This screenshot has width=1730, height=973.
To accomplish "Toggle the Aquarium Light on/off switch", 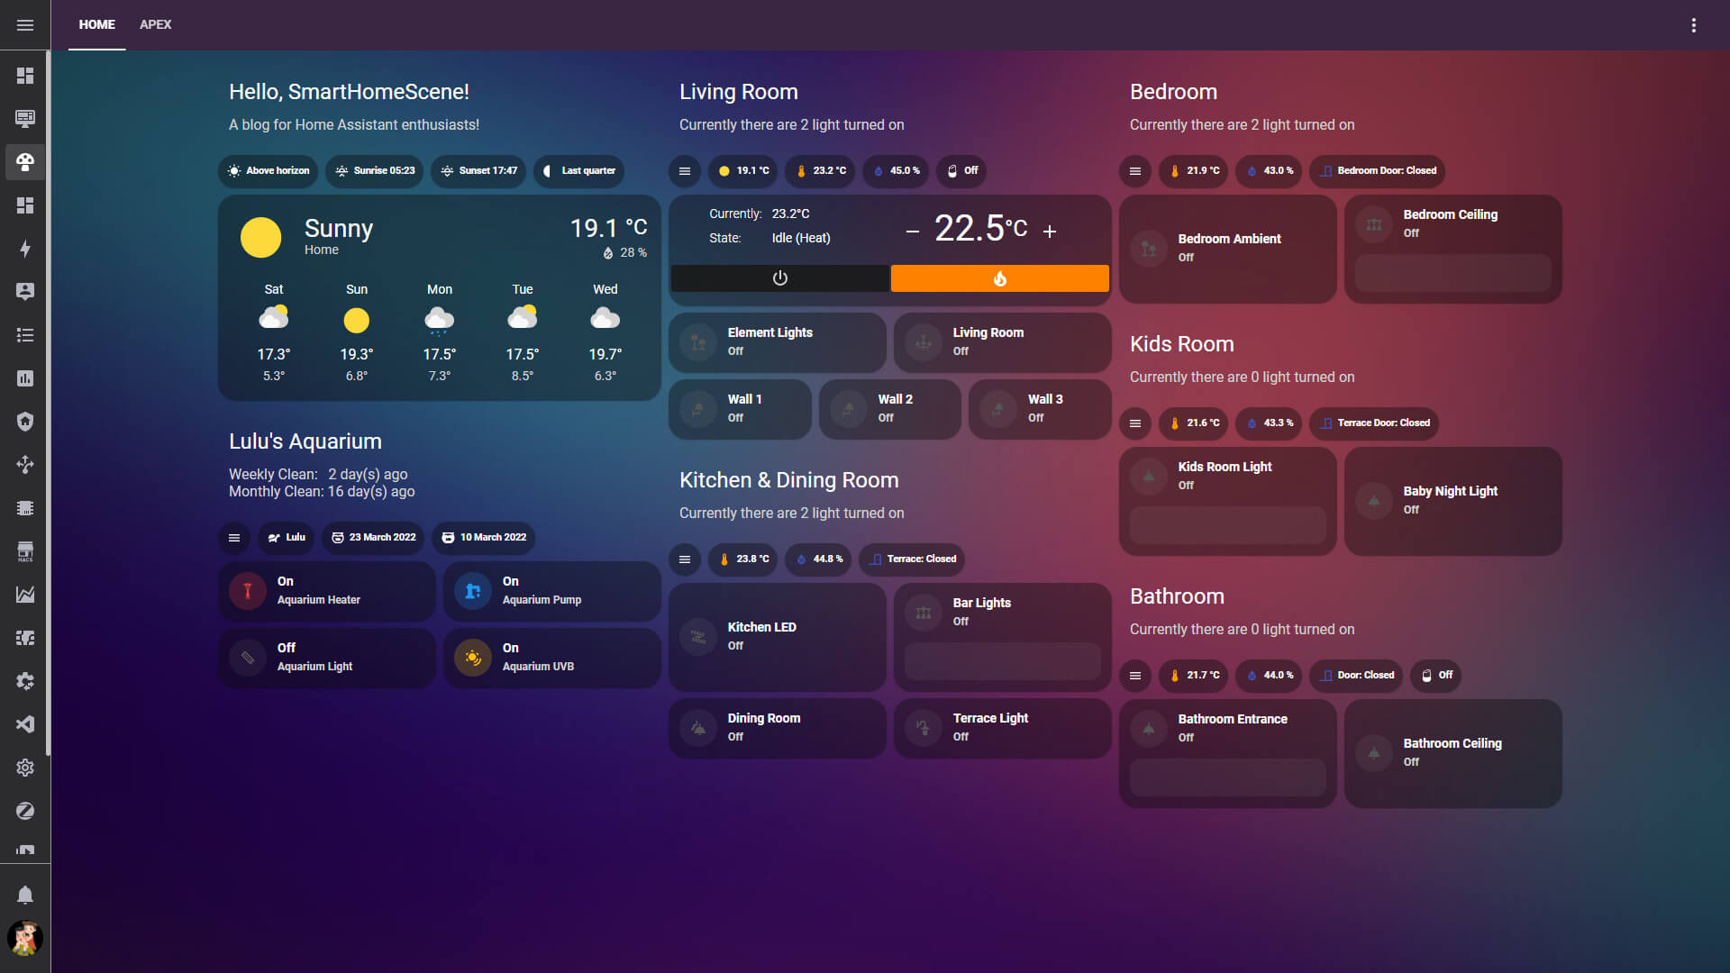I will tap(247, 657).
